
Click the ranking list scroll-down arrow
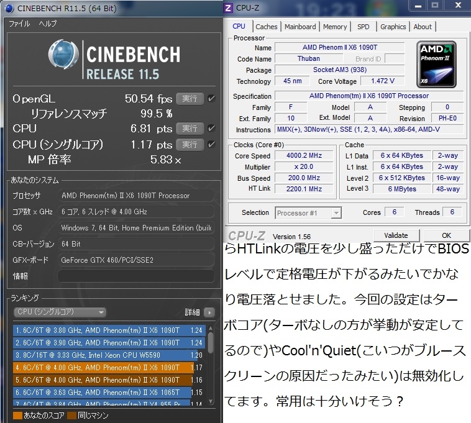coord(211,401)
